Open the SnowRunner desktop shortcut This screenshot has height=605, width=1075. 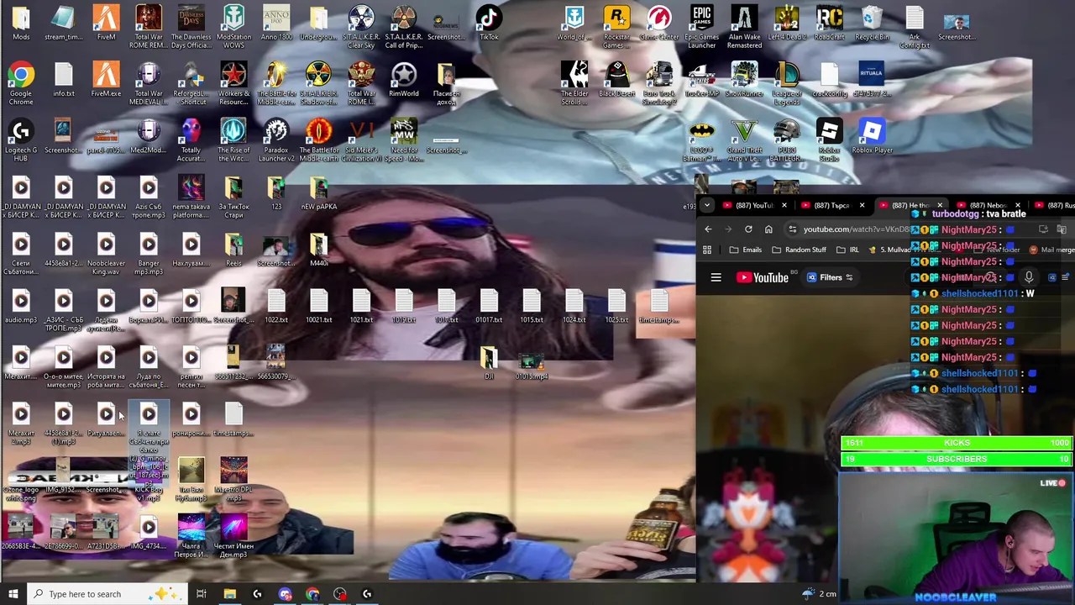744,79
